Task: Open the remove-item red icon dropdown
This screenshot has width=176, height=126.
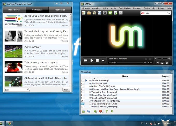Action: 101,111
